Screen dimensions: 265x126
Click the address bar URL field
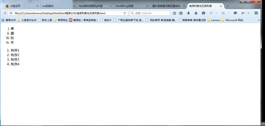point(68,13)
